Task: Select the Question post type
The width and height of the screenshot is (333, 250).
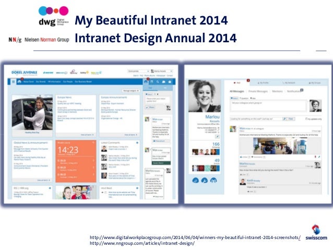Action: 244,98
